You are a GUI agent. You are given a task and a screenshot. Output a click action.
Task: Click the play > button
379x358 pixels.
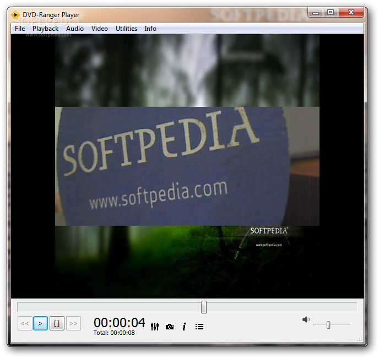point(40,323)
